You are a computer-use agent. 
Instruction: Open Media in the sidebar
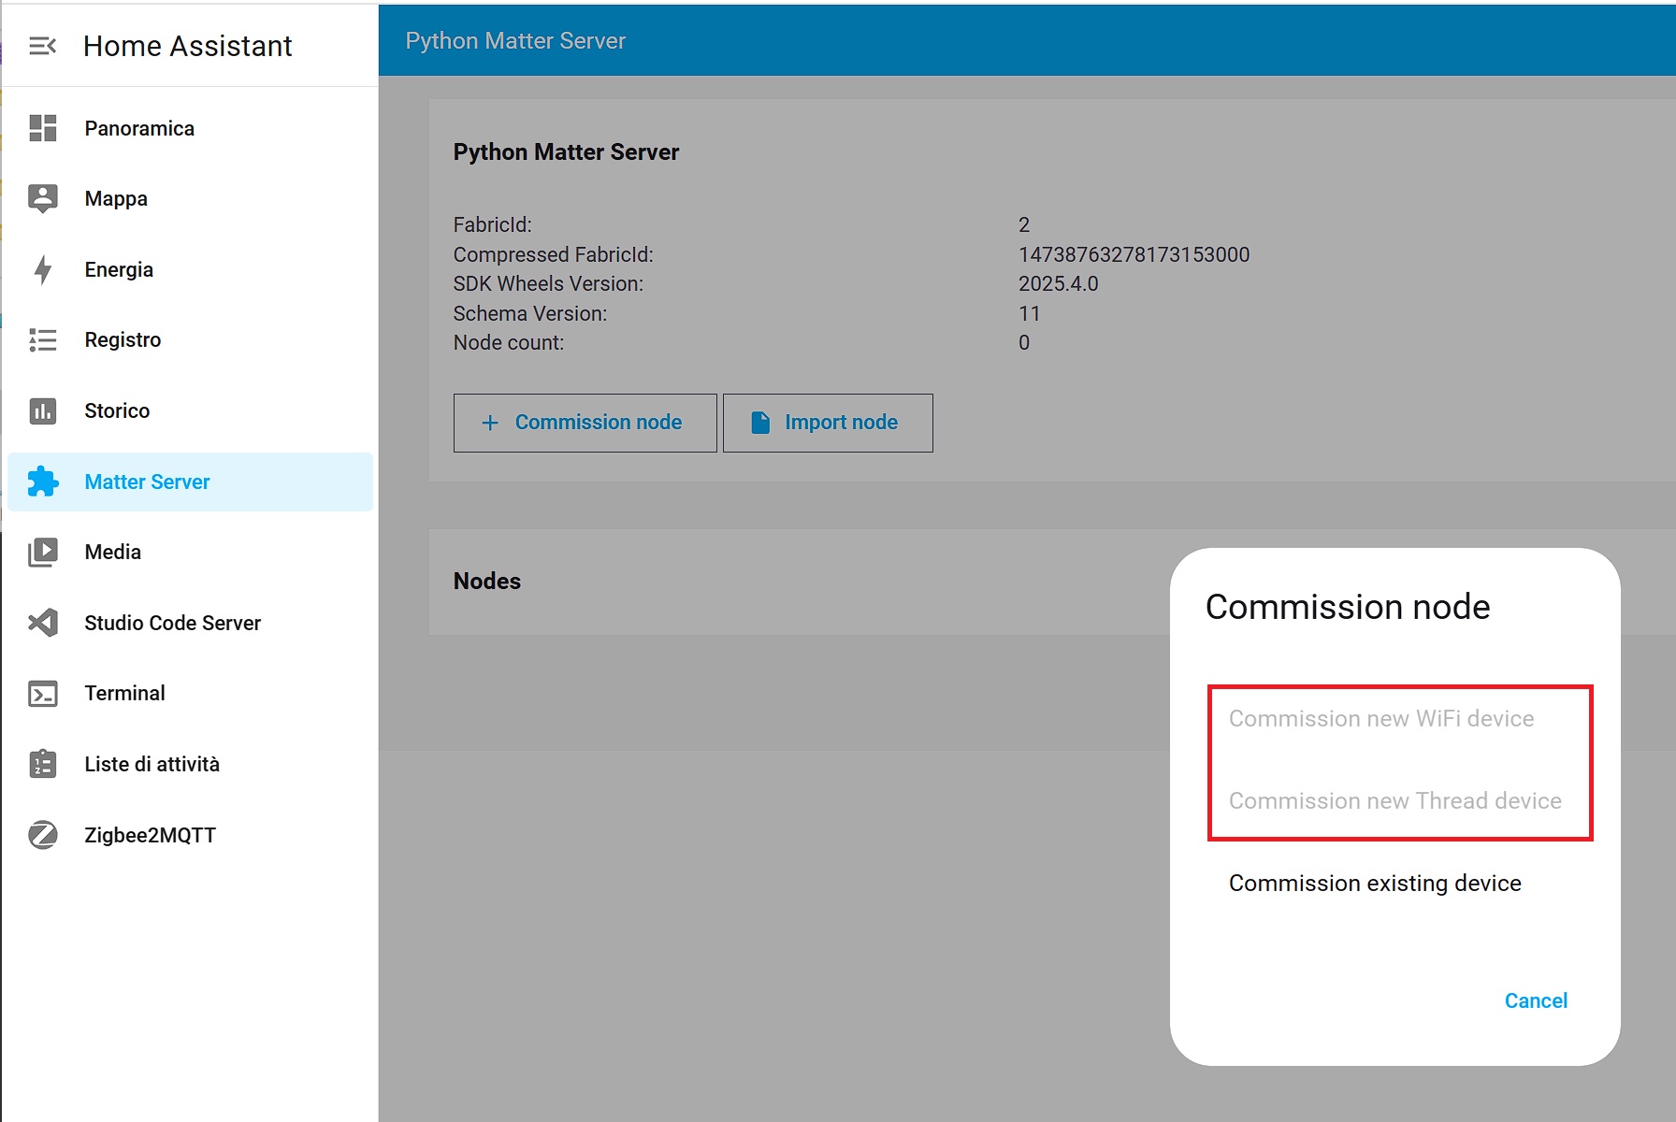tap(190, 552)
